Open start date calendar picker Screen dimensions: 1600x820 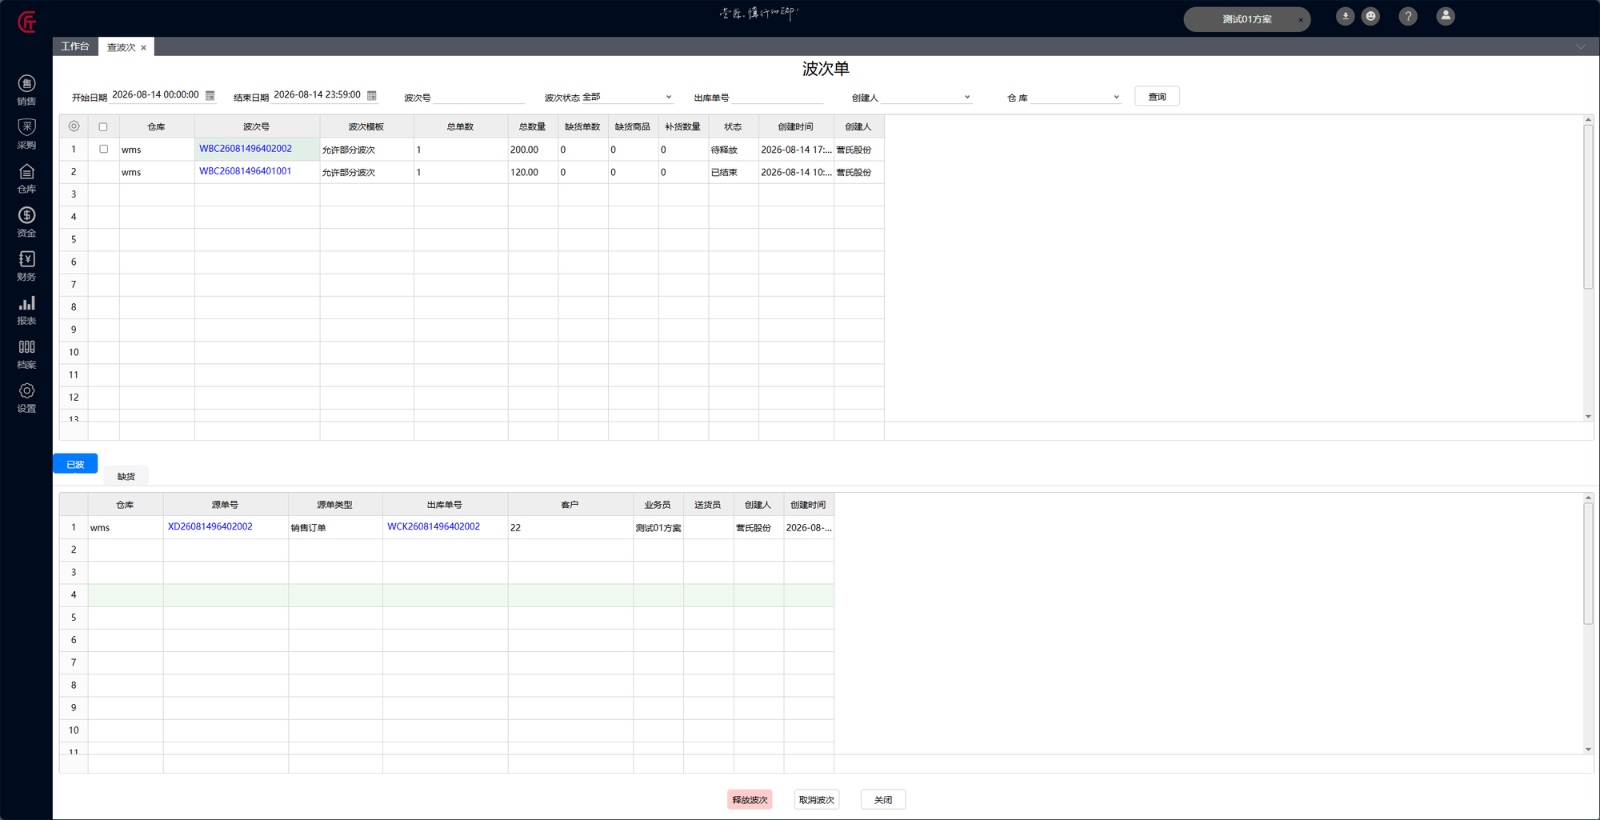210,95
